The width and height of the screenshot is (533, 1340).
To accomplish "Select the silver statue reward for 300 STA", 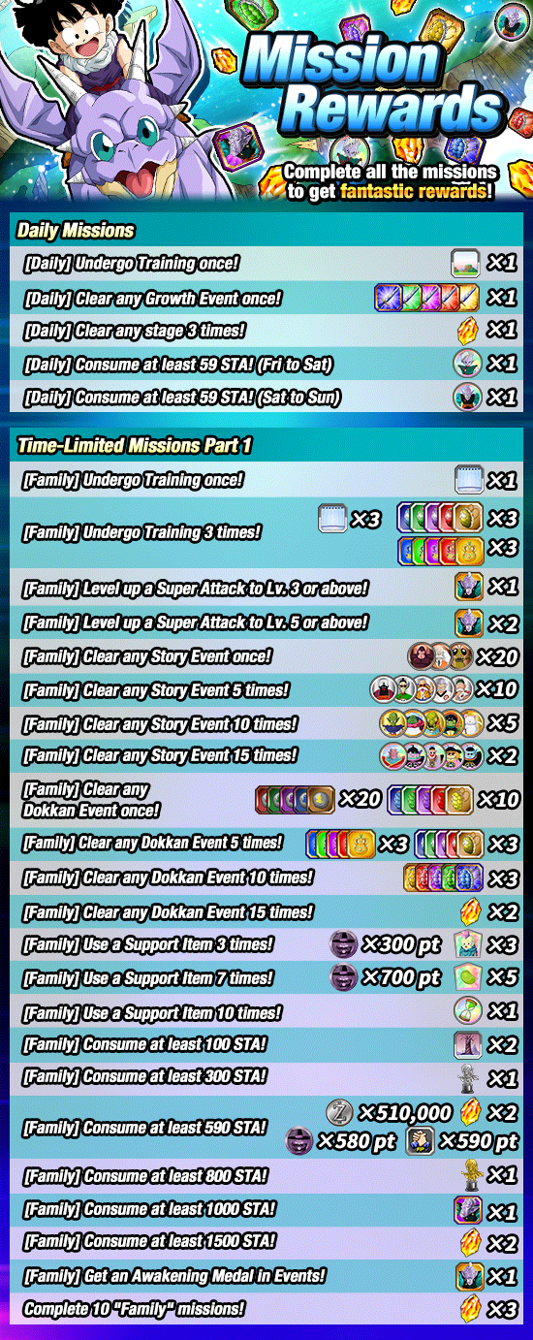I will pyautogui.click(x=469, y=1077).
